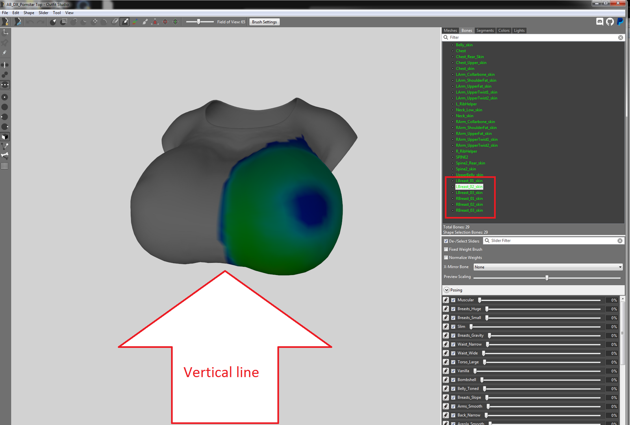Screen dimensions: 630x425
Task: Uncheck the Breasts_Gravity slider checkbox
Action: click(x=453, y=335)
